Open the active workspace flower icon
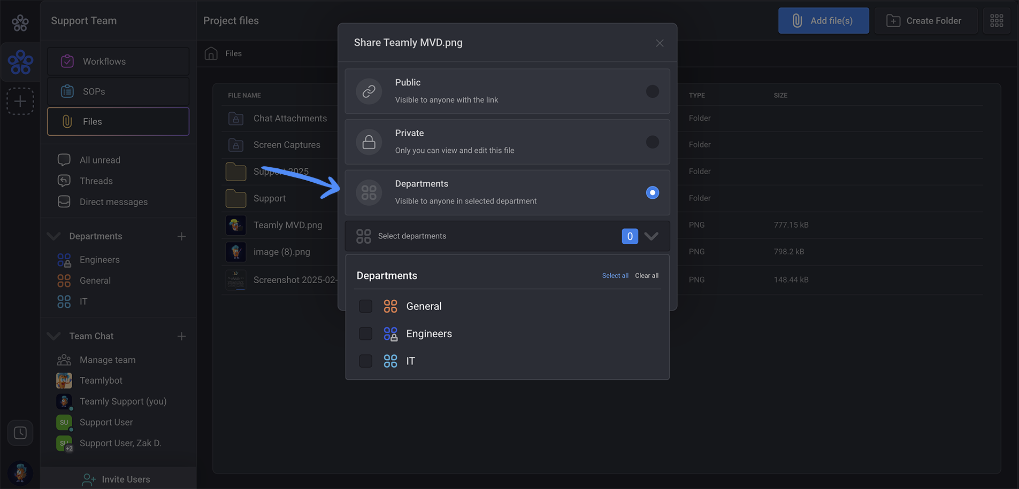Viewport: 1019px width, 489px height. 20,62
